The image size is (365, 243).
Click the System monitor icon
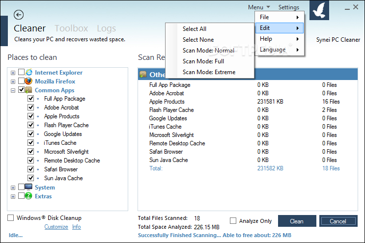point(28,187)
